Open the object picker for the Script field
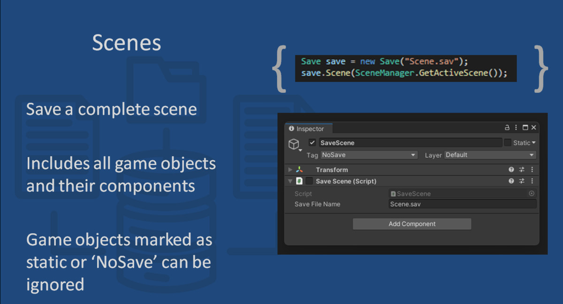Viewport: 563px width, 304px height. [x=532, y=194]
